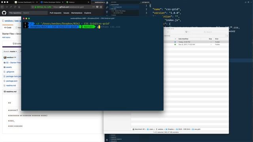Viewport: 253px width, 142px height.
Task: Switch to Firefox Developer Edition tab
Action: pos(52,2)
